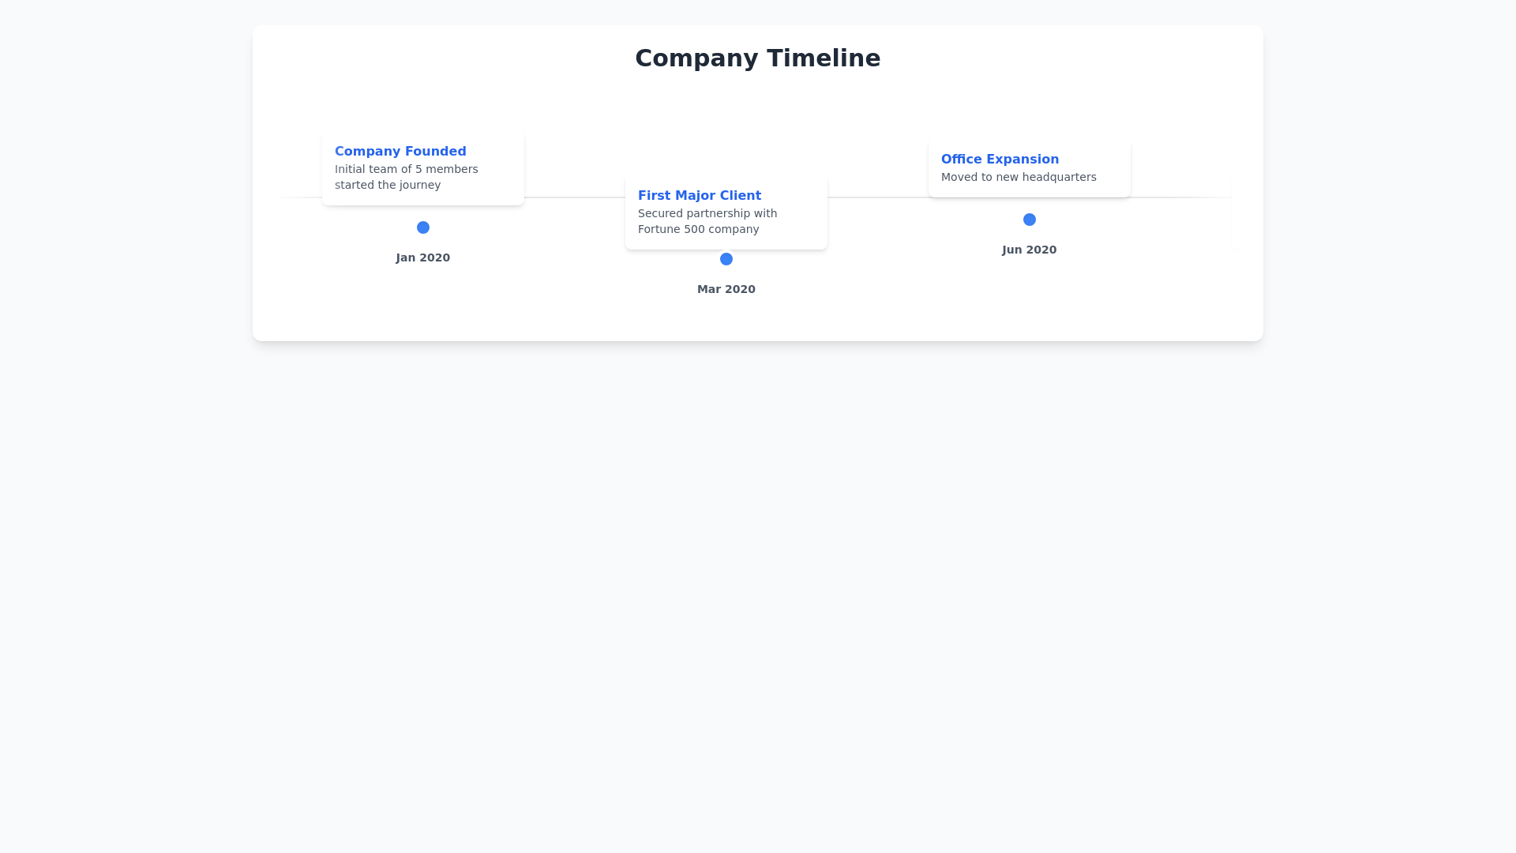This screenshot has height=853, width=1516.
Task: Select the Company Founded heading
Action: 400,151
